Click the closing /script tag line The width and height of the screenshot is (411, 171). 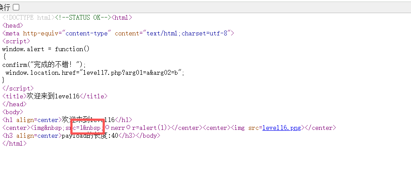tap(18, 88)
